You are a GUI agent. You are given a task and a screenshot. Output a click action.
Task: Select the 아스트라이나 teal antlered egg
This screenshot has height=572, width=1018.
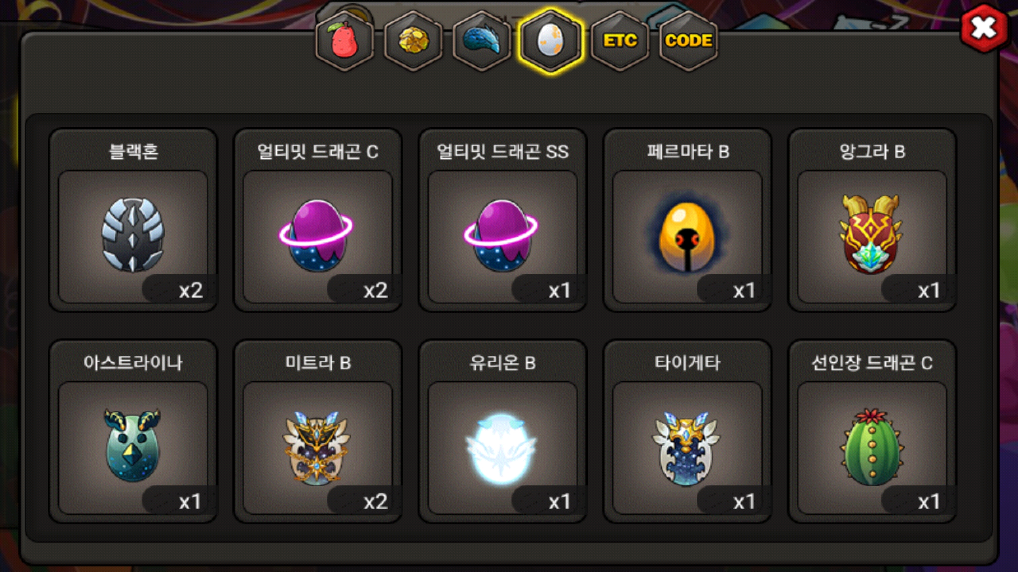pyautogui.click(x=133, y=448)
